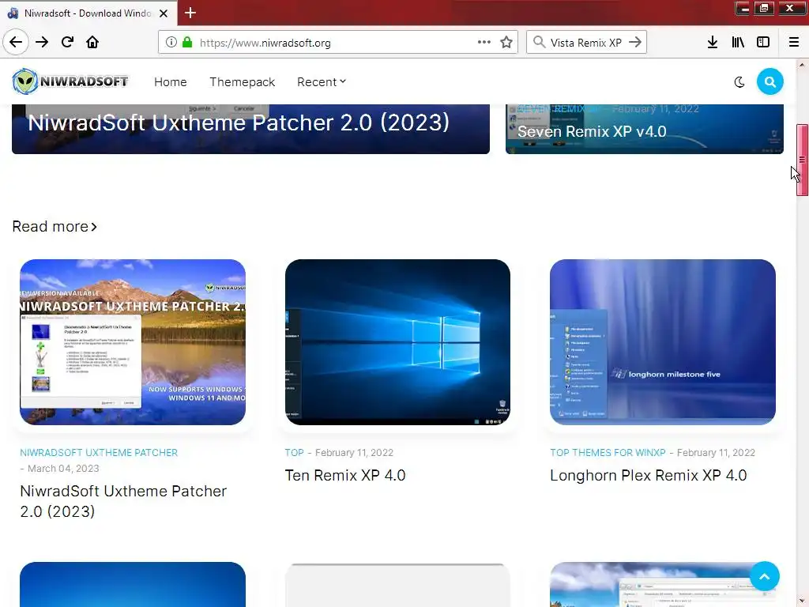Show site information icon in address bar
The height and width of the screenshot is (607, 809).
[171, 43]
